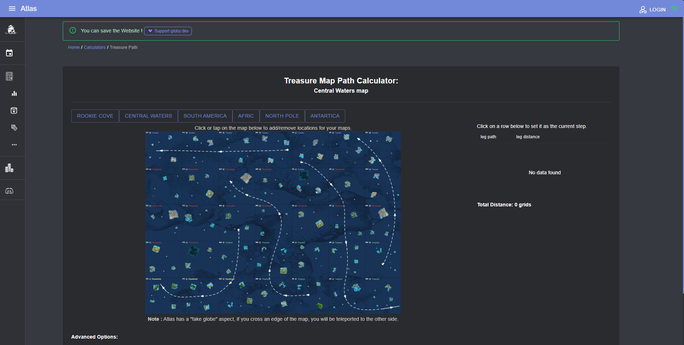
Task: Click the info icon in the save banner
Action: click(x=73, y=31)
